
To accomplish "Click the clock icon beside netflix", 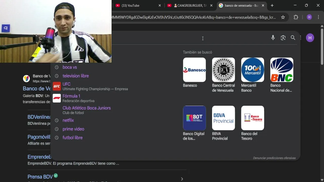I will click(57, 120).
